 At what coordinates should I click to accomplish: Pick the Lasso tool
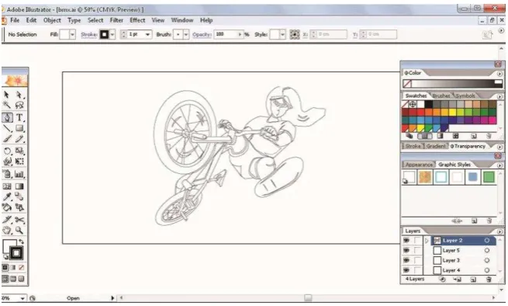point(19,105)
